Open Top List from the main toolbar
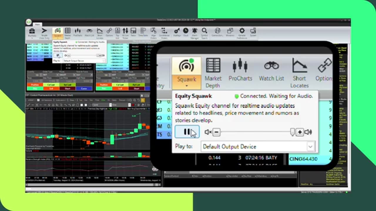376x211 pixels. tap(117, 33)
